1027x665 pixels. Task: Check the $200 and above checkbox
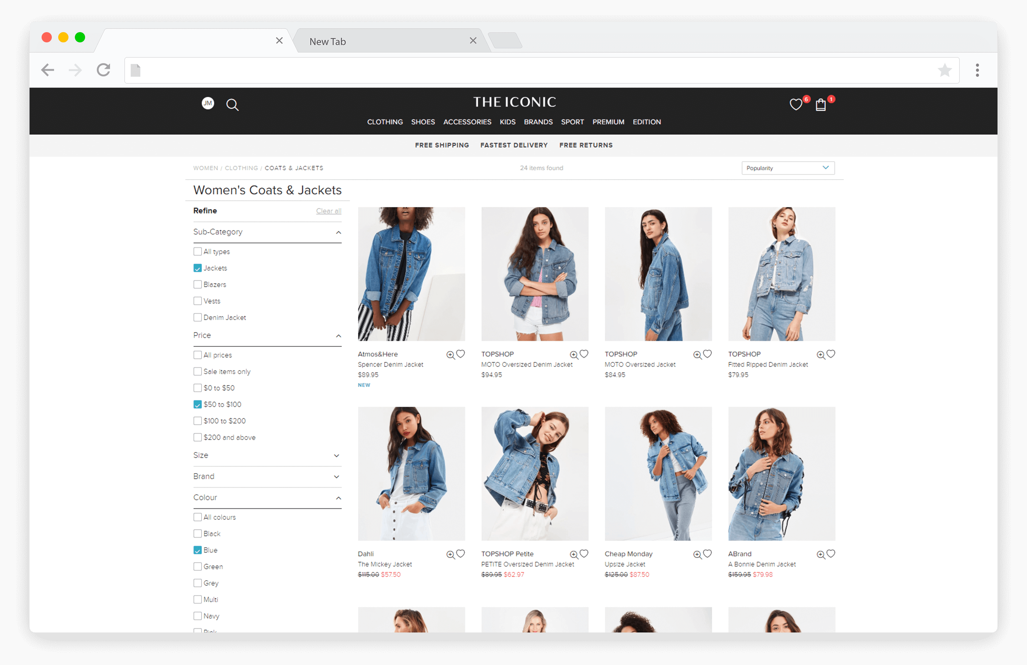[198, 437]
